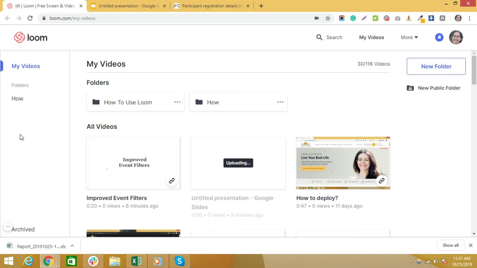The image size is (477, 268).
Task: Click New Public Folder link
Action: [x=439, y=88]
